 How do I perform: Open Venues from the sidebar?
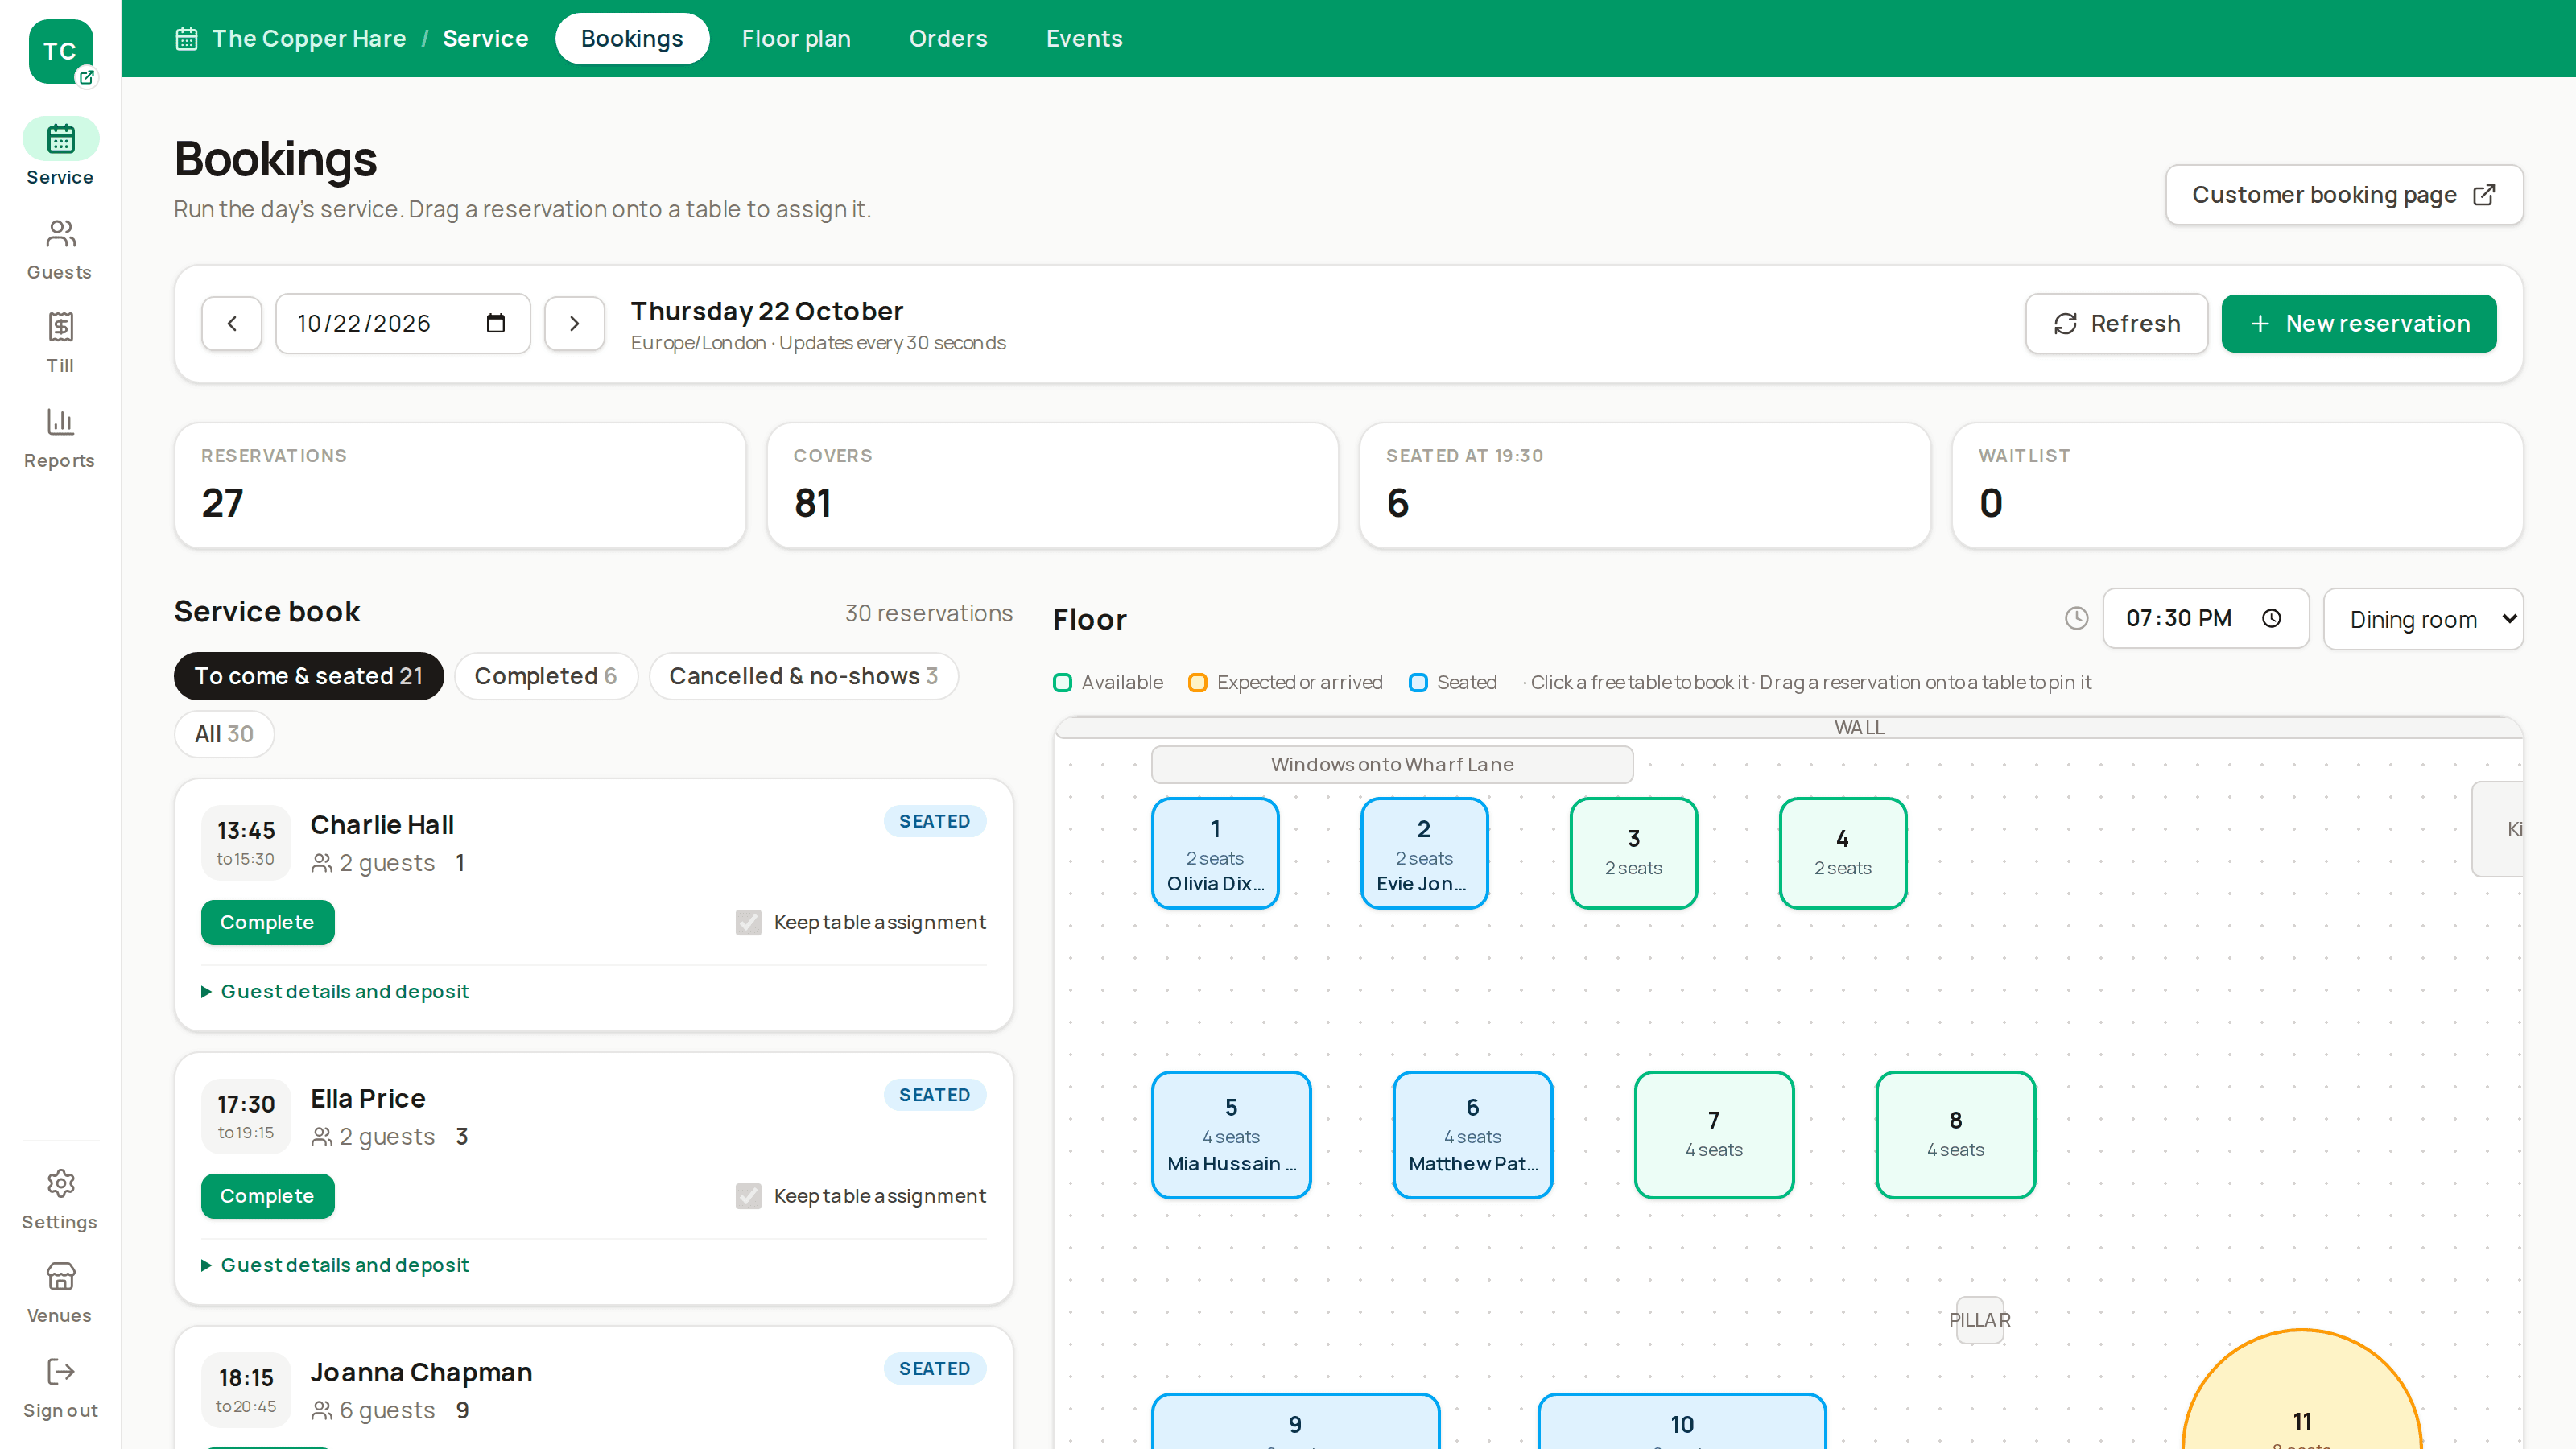click(60, 1293)
